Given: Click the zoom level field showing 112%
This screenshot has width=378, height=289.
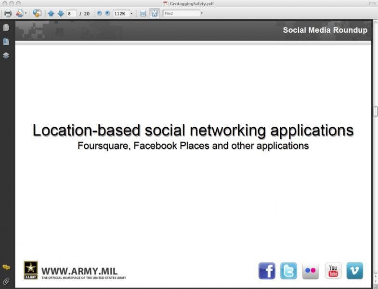Looking at the screenshot, I should point(121,13).
